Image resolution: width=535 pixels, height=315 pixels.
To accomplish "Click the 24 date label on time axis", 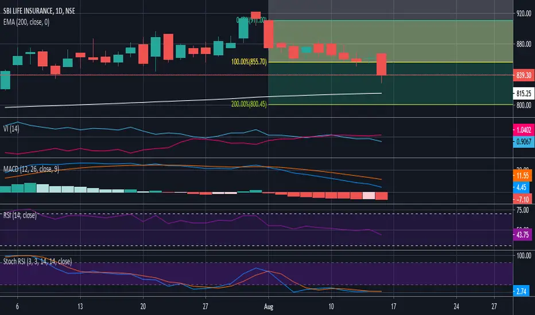I will (456, 306).
